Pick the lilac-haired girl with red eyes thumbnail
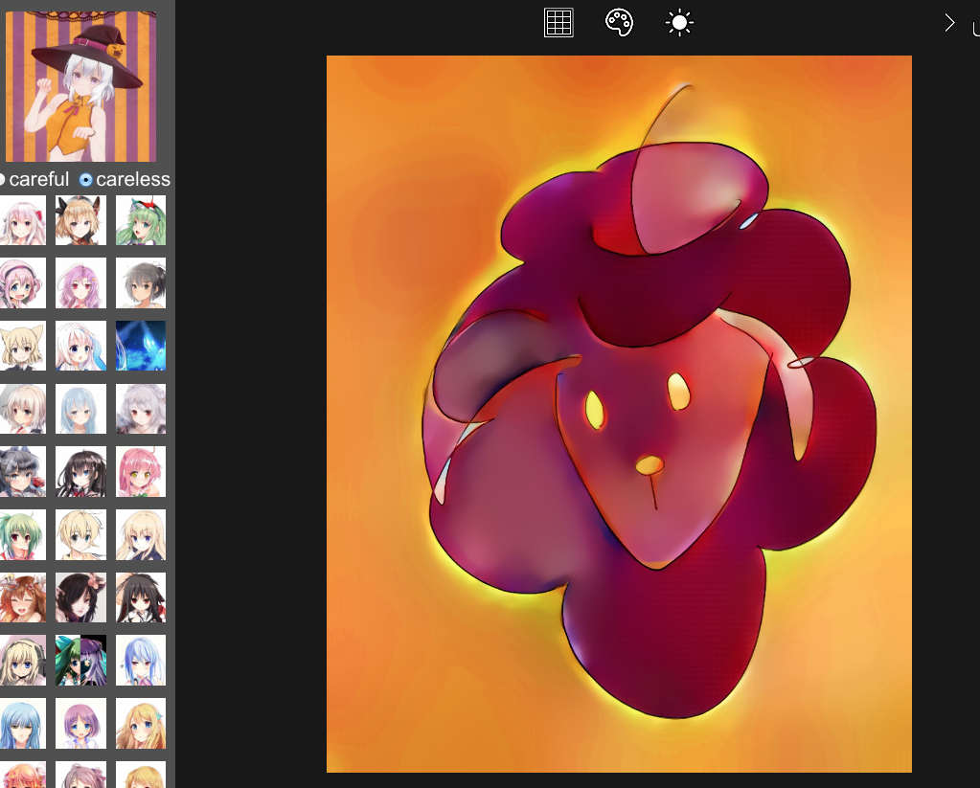 point(80,283)
